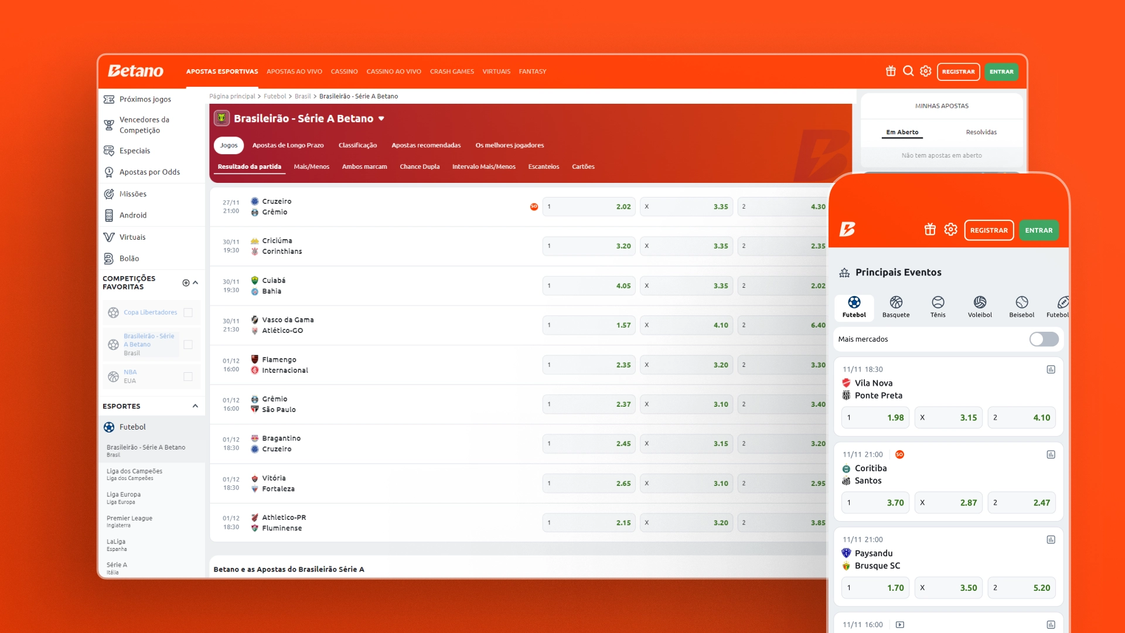This screenshot has height=633, width=1125.
Task: Click the Virtuais sidebar icon
Action: coord(109,237)
